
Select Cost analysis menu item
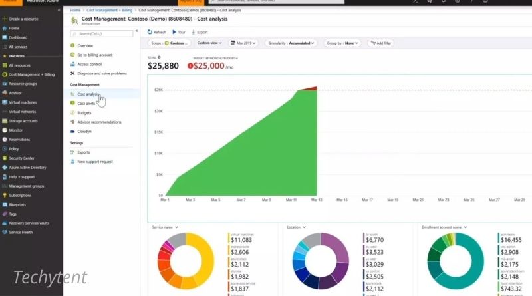click(x=88, y=94)
